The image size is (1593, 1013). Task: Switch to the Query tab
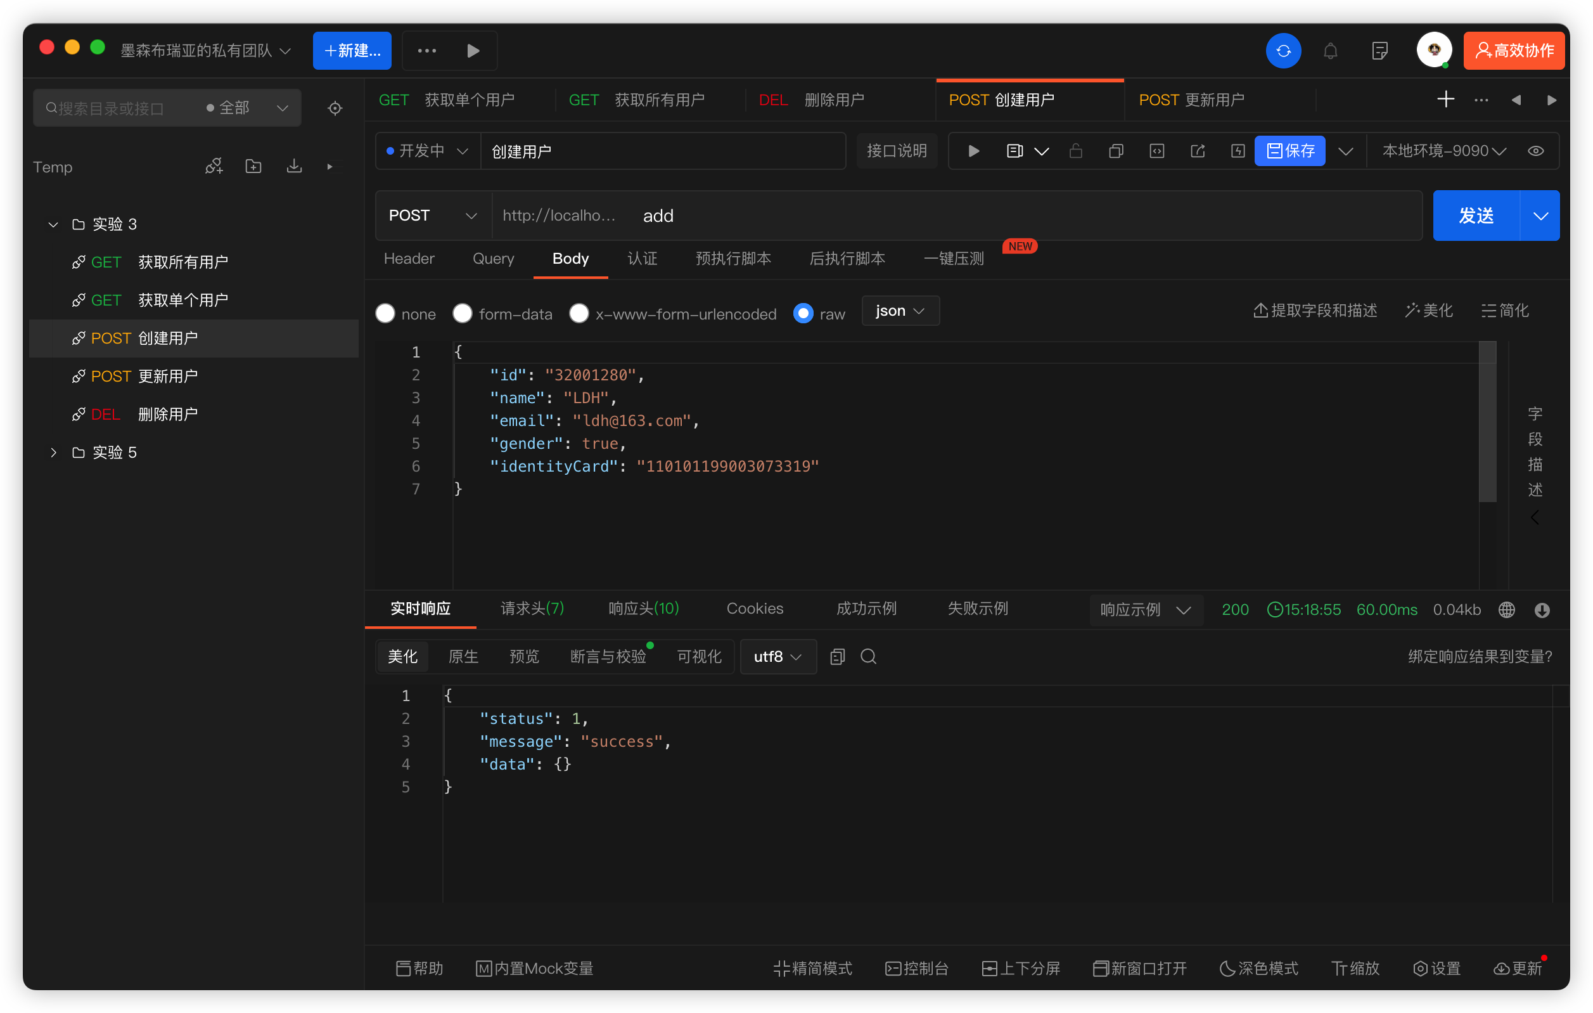[493, 258]
